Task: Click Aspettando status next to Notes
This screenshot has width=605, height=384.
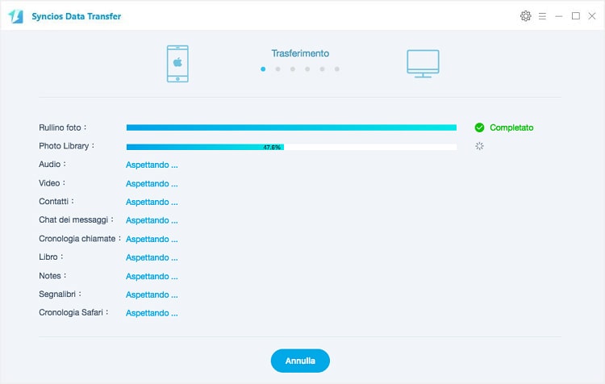Action: coord(152,277)
